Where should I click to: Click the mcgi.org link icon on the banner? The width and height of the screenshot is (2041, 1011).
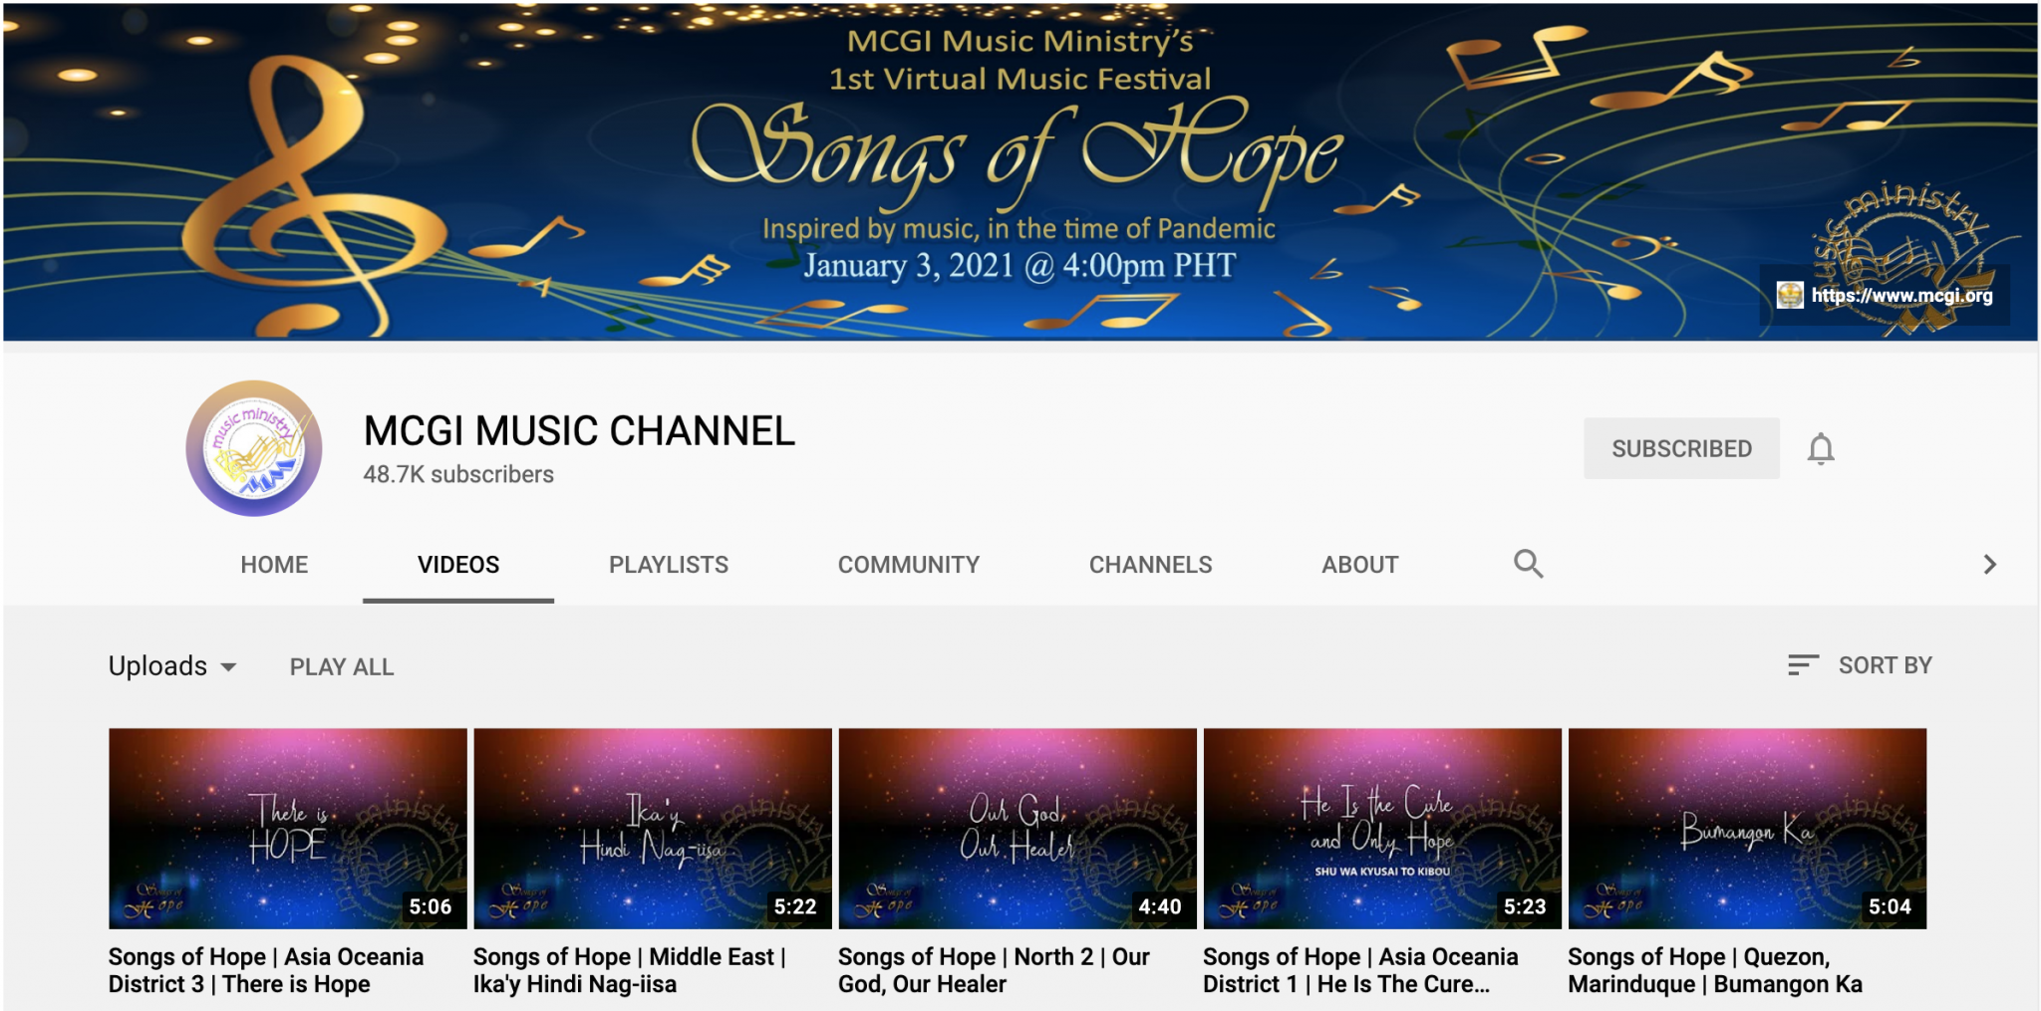click(x=1789, y=296)
